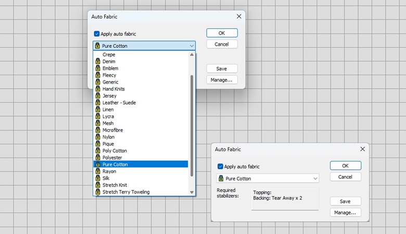
Task: Click the fabric icon beside Leather - Suede
Action: coord(97,102)
